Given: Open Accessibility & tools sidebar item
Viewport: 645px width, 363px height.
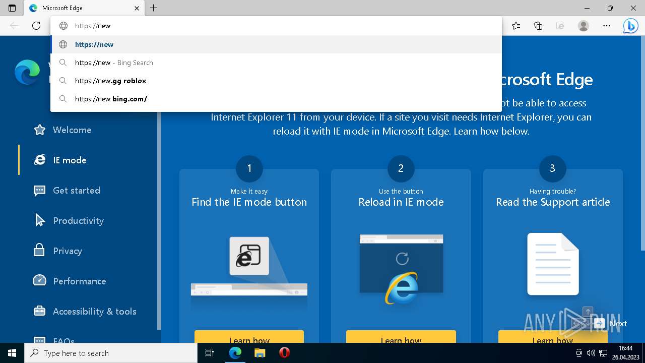Looking at the screenshot, I should tap(95, 312).
